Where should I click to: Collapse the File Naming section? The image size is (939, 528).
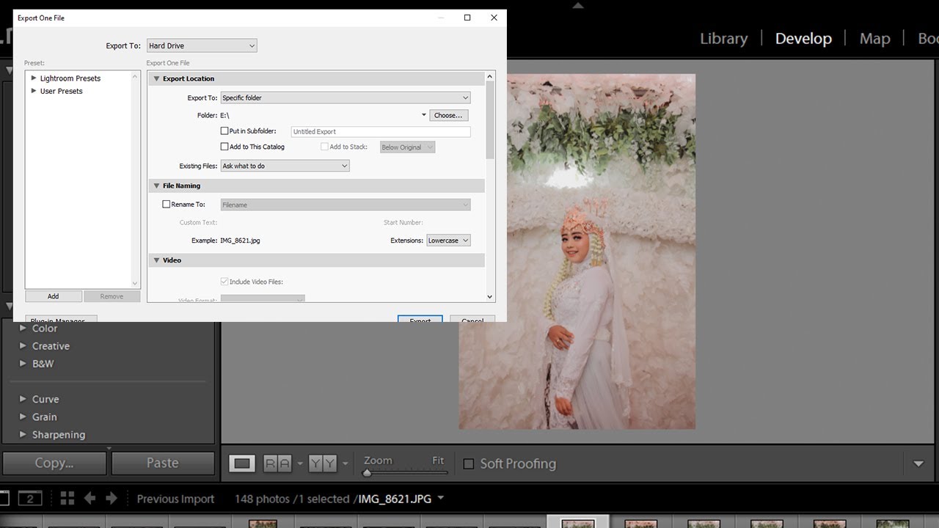point(156,186)
